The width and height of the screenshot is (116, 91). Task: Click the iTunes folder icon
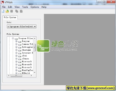pos(20,59)
